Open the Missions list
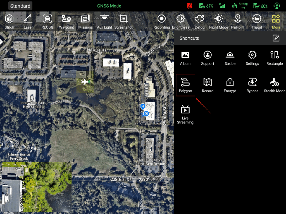This screenshot has height=214, width=286. [x=85, y=22]
